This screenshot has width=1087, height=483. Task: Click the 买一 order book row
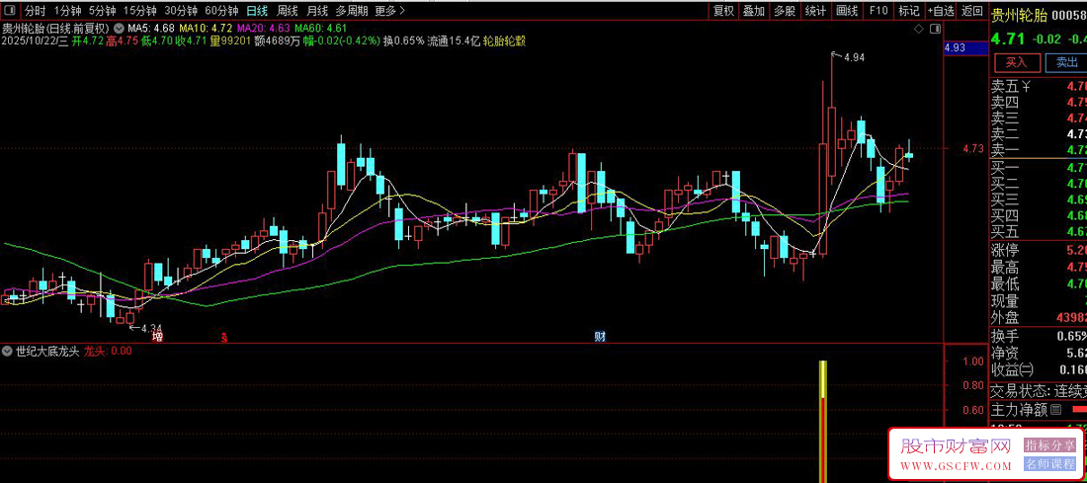point(1038,167)
